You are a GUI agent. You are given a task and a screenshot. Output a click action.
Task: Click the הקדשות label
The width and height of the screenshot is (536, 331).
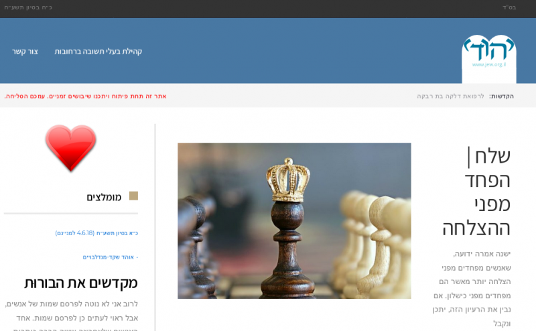click(501, 96)
